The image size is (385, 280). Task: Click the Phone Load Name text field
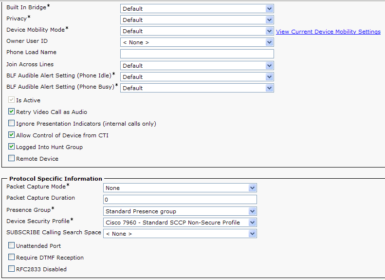[x=197, y=54]
